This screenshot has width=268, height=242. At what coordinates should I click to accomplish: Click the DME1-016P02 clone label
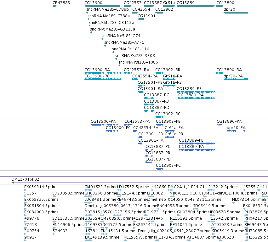(25, 179)
